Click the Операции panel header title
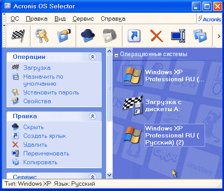 click(x=29, y=57)
